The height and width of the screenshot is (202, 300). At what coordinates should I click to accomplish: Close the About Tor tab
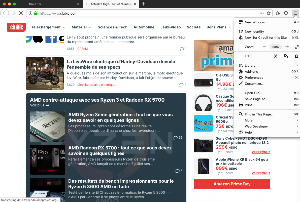(78, 4)
